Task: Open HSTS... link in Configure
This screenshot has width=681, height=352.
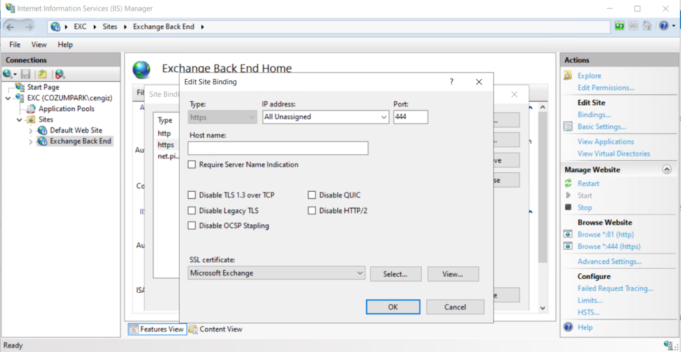Action: point(589,312)
